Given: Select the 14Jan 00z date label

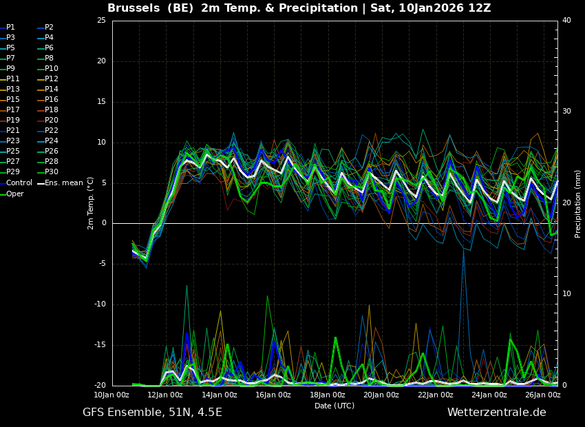Looking at the screenshot, I should [220, 395].
